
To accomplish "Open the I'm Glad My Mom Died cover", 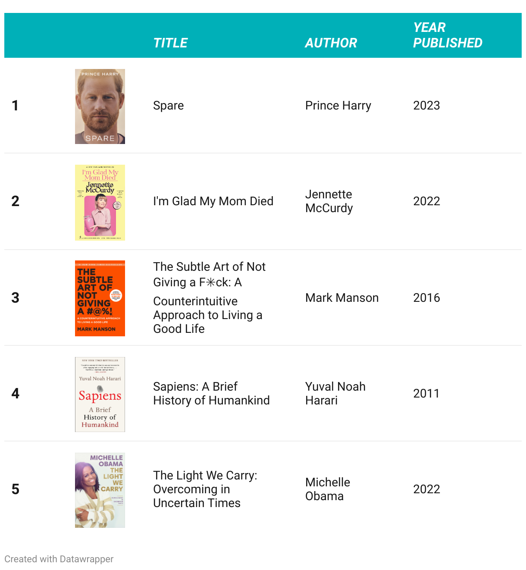I will 100,203.
